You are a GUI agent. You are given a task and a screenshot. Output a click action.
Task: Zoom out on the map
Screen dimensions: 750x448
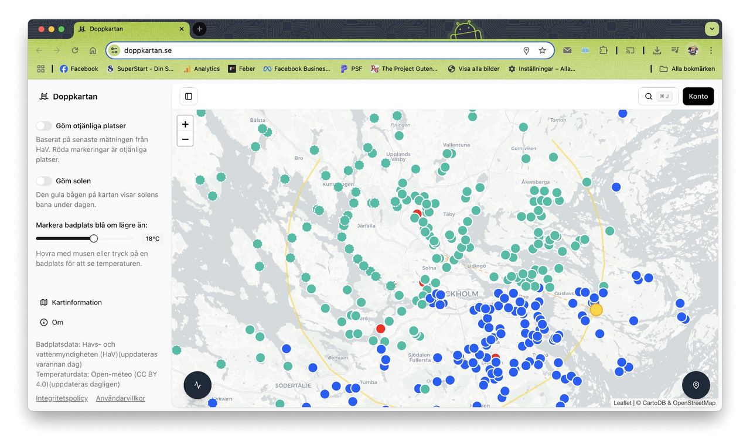pos(185,139)
